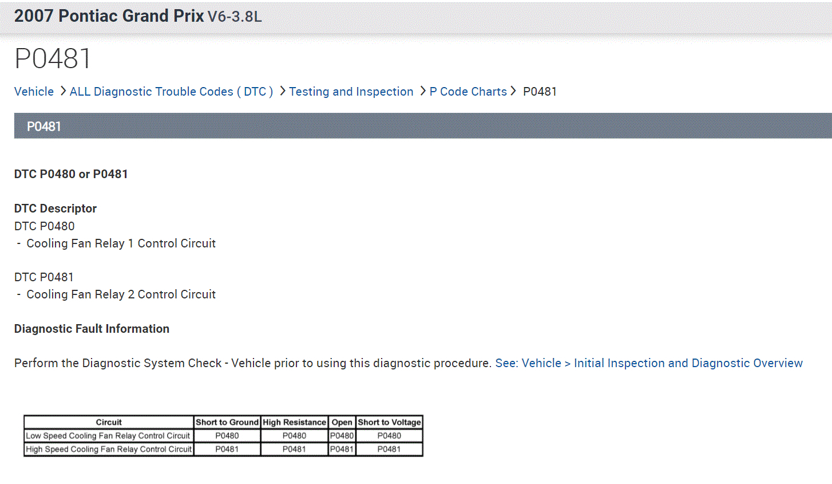Go to Testing and Inspection breadcrumb

coord(351,92)
